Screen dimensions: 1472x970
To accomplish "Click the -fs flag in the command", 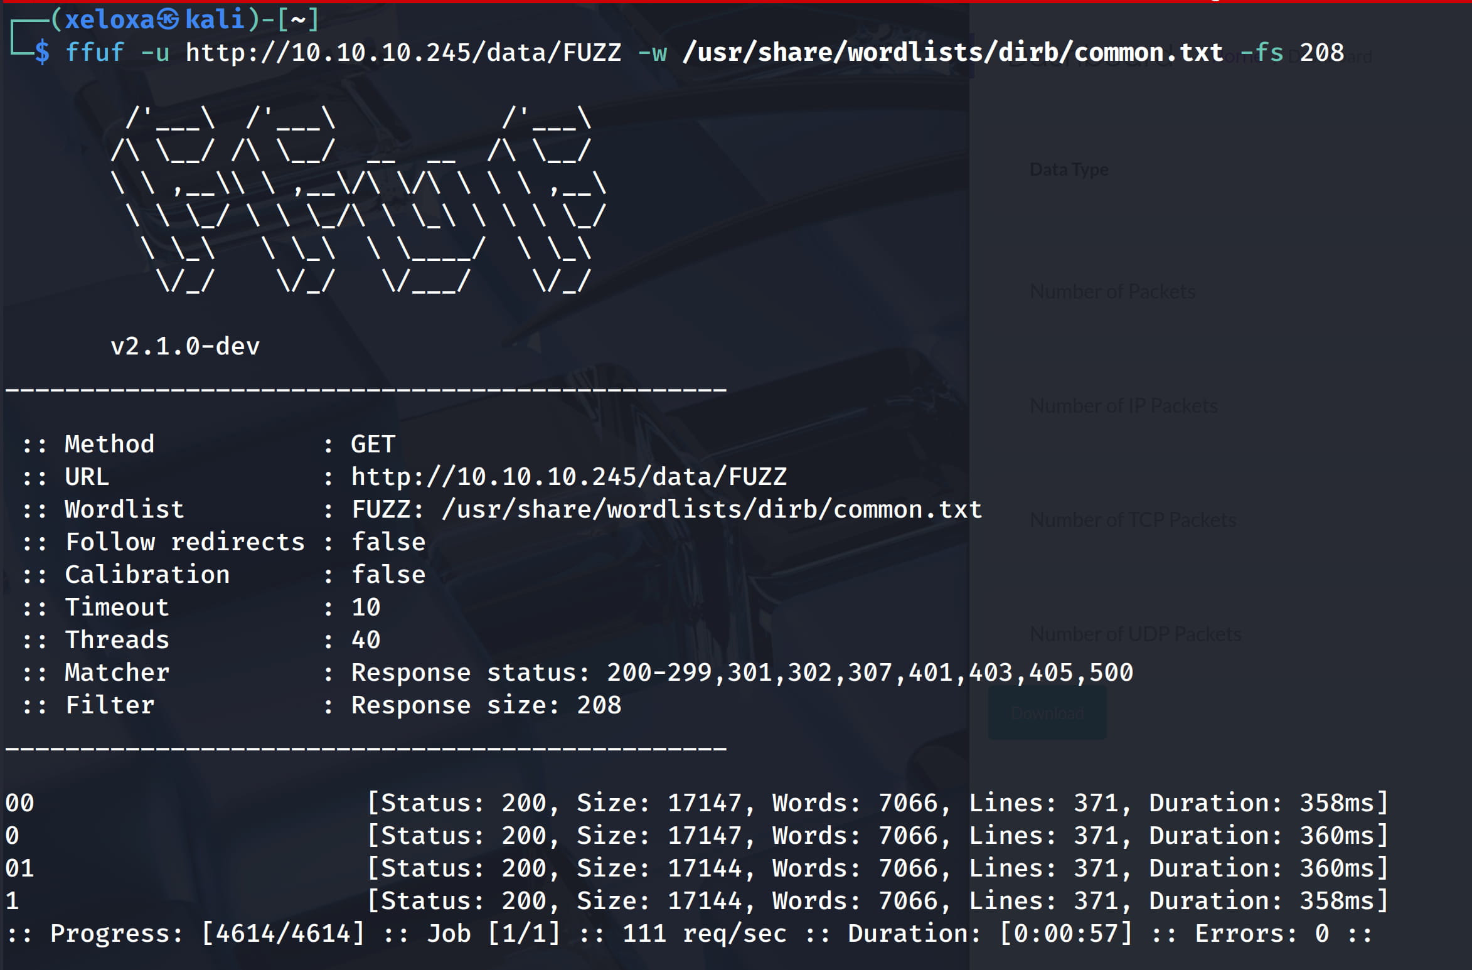I will [1261, 53].
